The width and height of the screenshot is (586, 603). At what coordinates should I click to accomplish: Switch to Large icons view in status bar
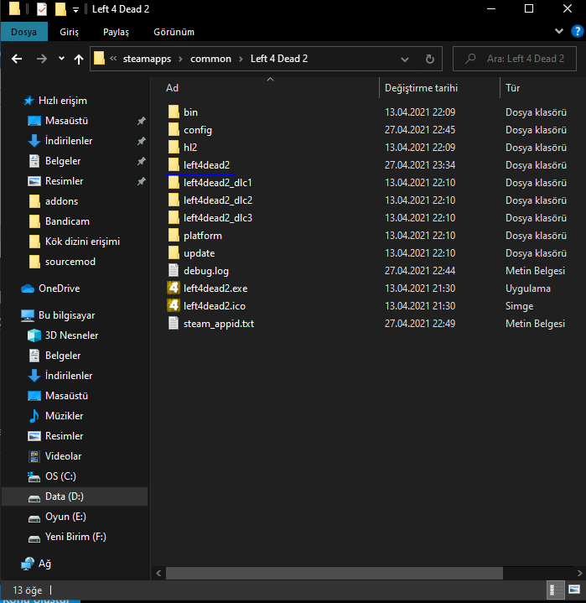click(574, 590)
